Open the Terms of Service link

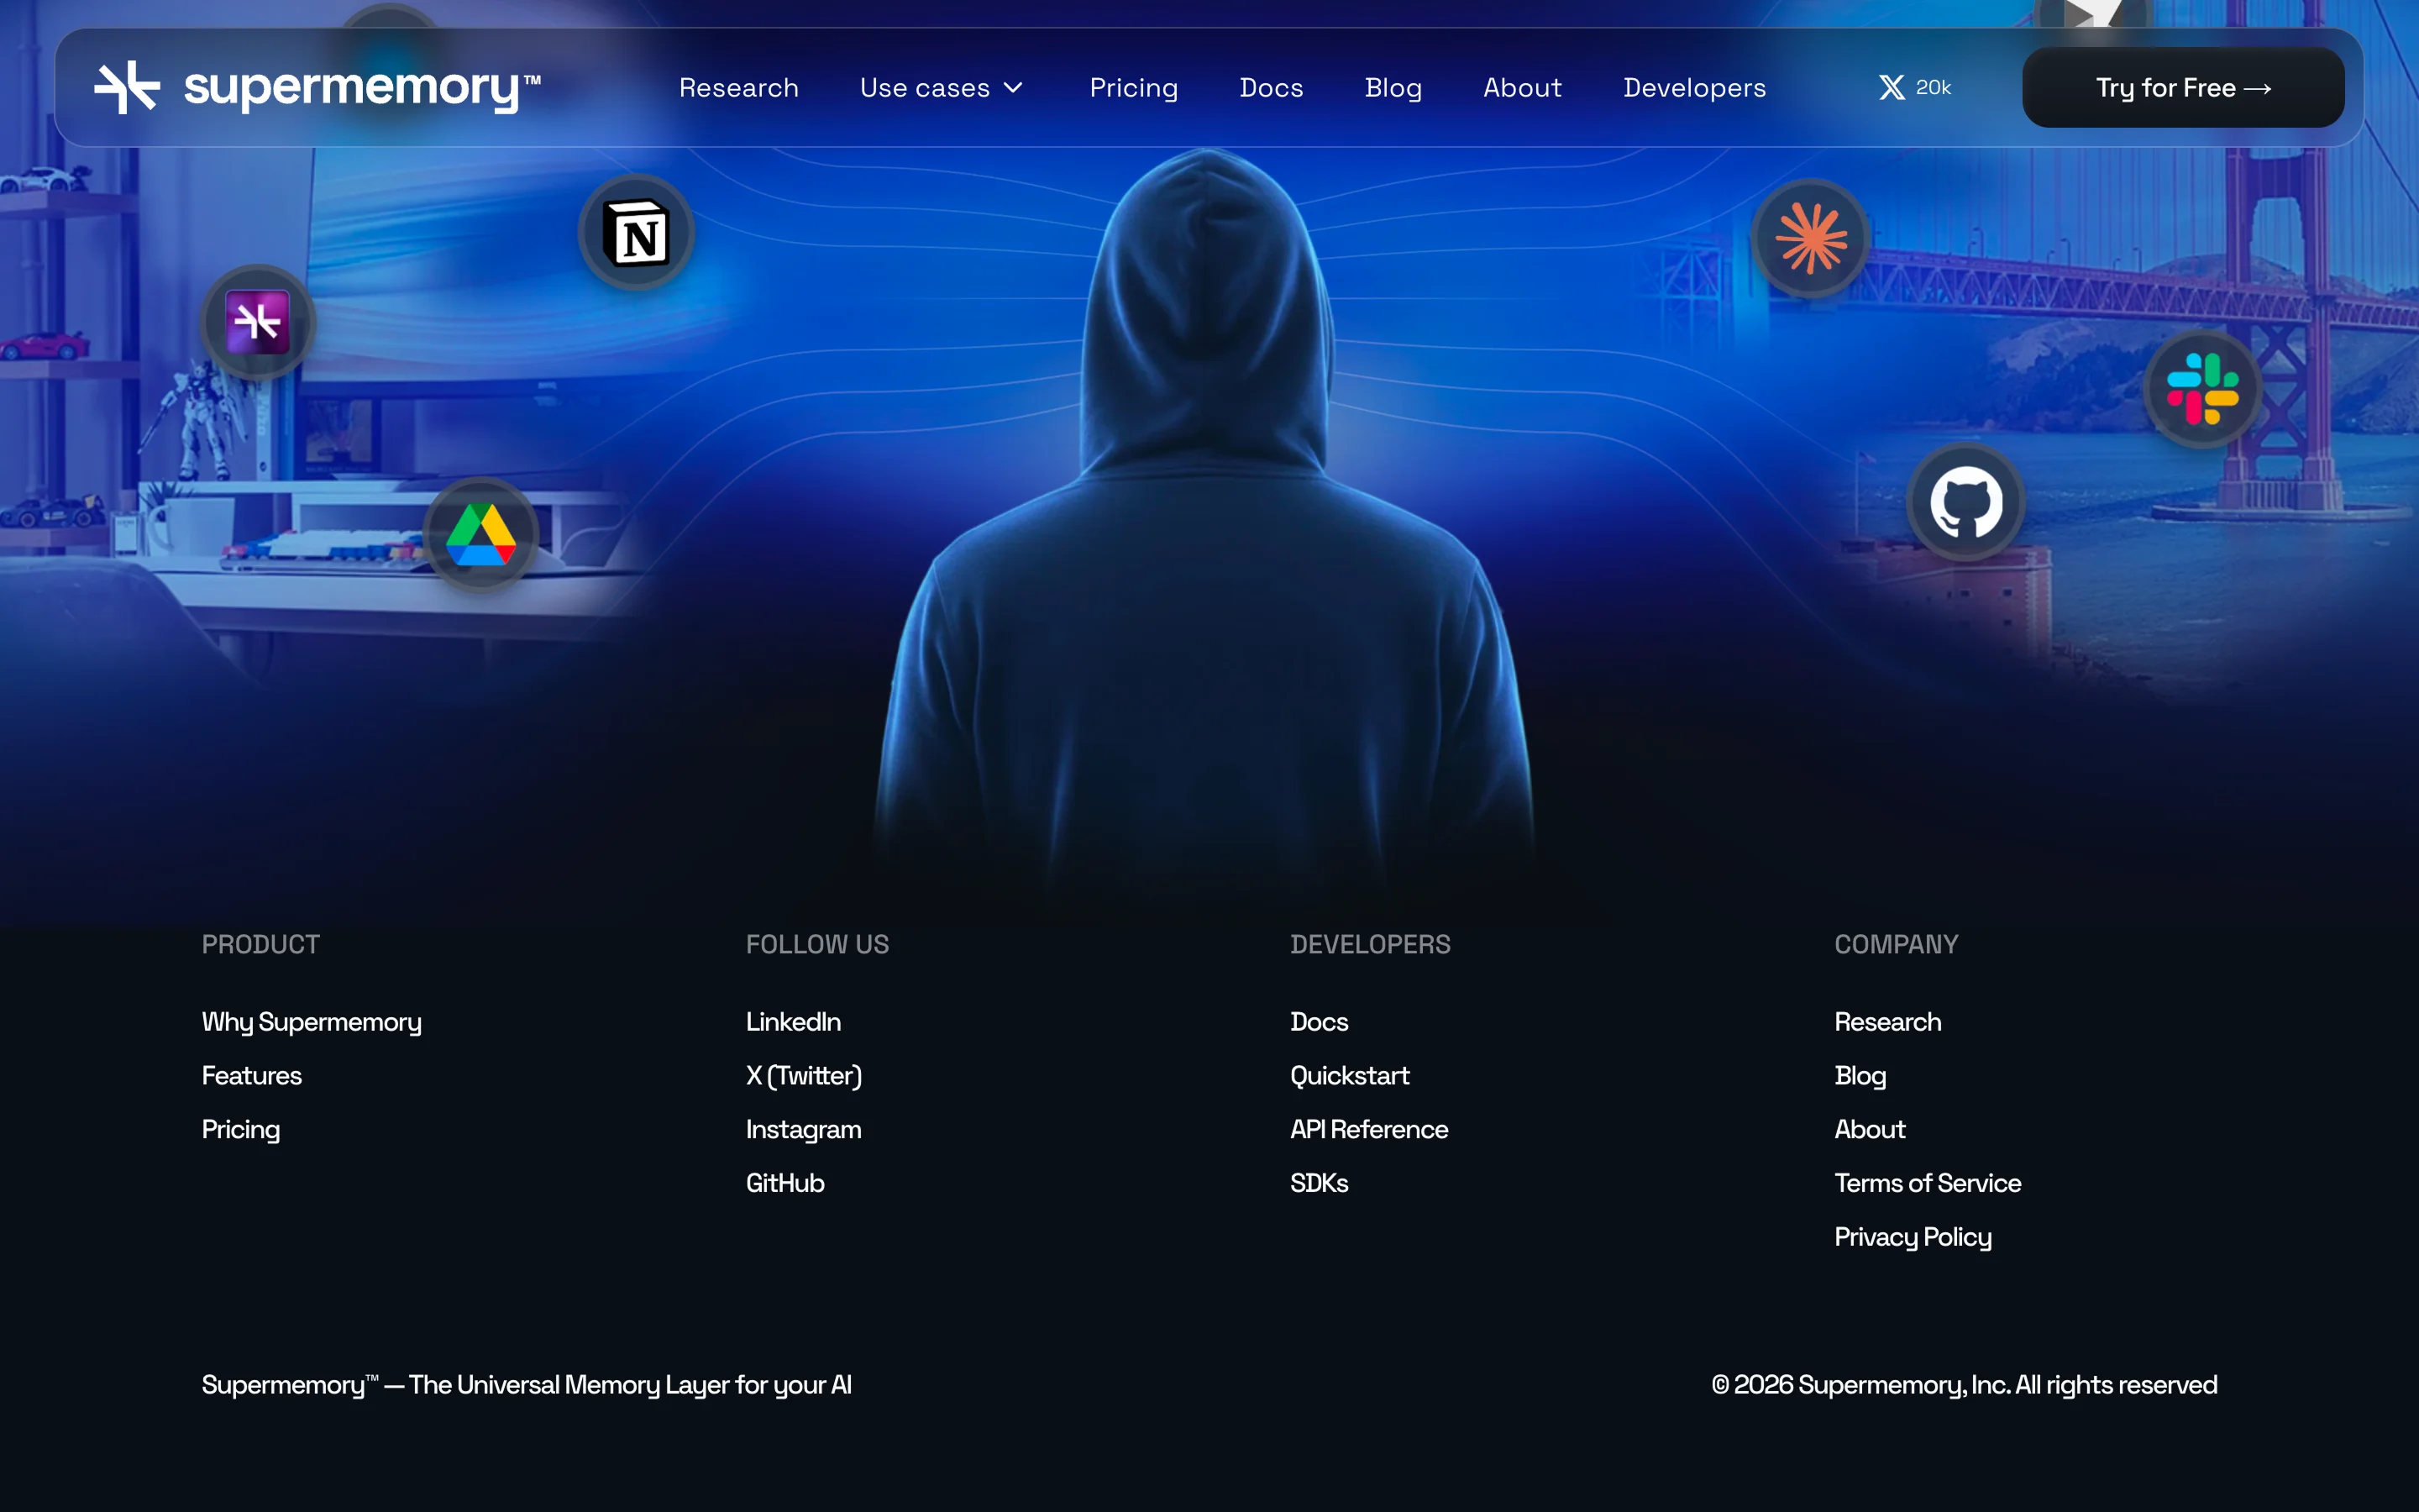1926,1183
